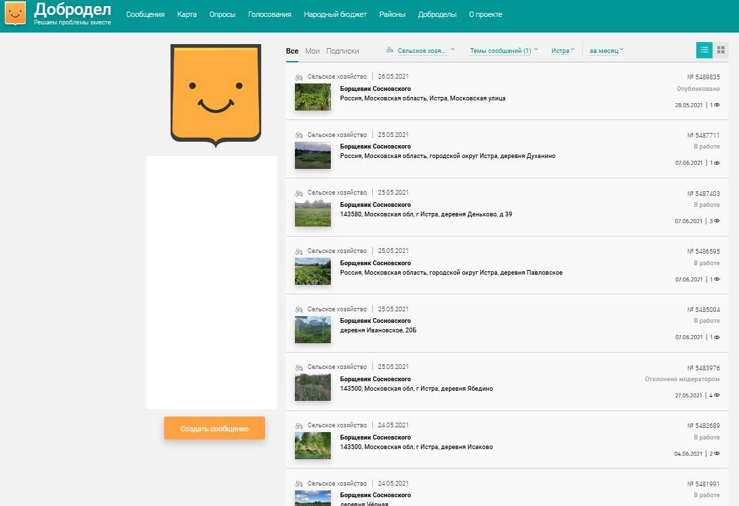This screenshot has width=739, height=506.
Task: Click agriculture icon on message 5489835
Action: (x=299, y=77)
